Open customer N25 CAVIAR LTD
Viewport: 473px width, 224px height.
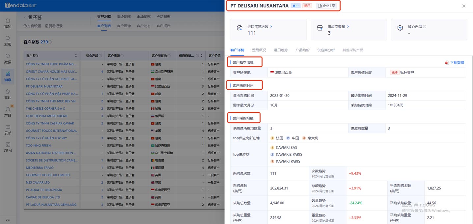tap(38, 183)
